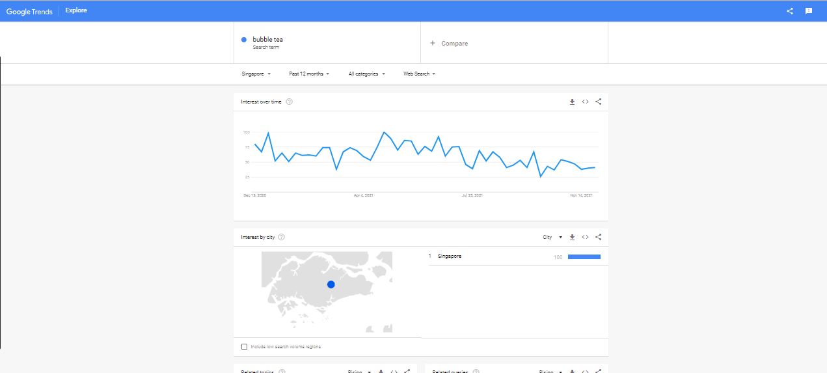
Task: Open embed code for Interest by city
Action: tap(585, 237)
